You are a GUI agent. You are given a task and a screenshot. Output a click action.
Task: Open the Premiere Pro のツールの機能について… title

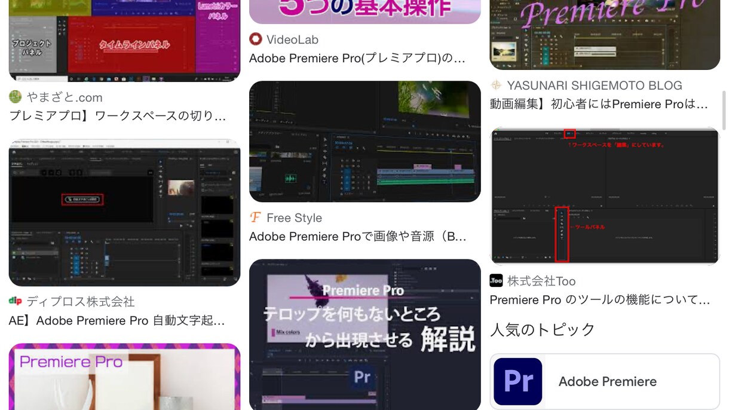600,299
